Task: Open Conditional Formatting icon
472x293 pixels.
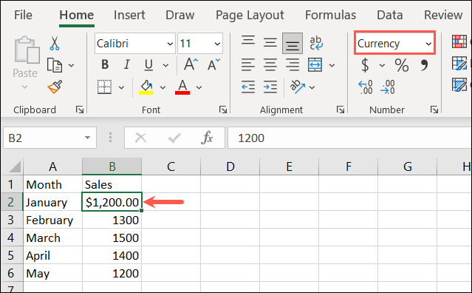Action: click(459, 41)
